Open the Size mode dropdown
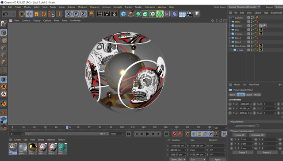Viewport: 283px width, 161px height. (x=198, y=159)
